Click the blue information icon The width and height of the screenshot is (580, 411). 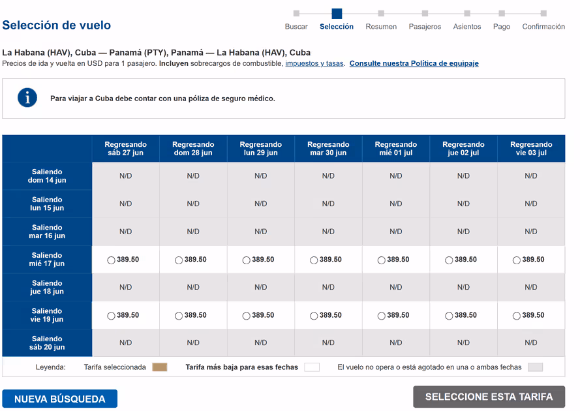point(27,98)
